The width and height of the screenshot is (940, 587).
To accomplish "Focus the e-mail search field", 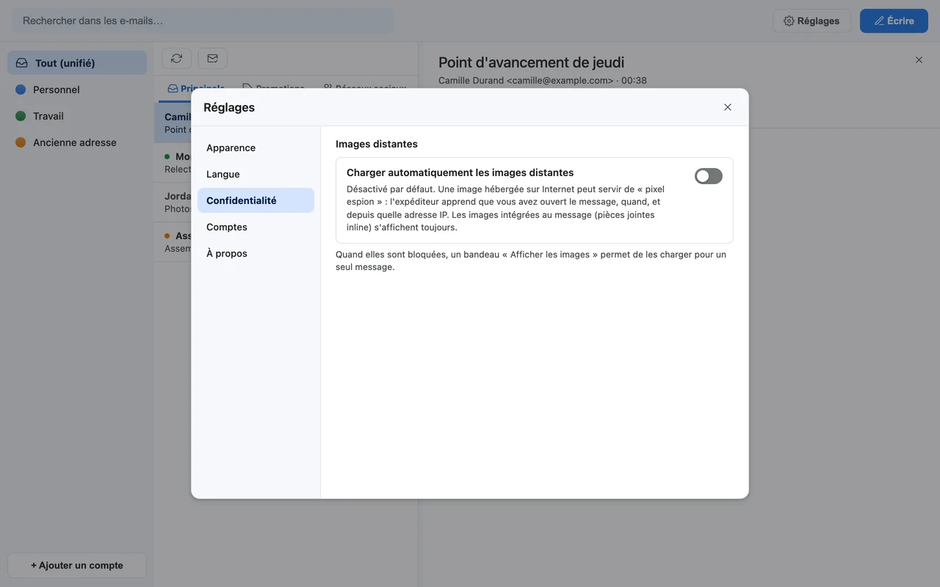I will 203,21.
